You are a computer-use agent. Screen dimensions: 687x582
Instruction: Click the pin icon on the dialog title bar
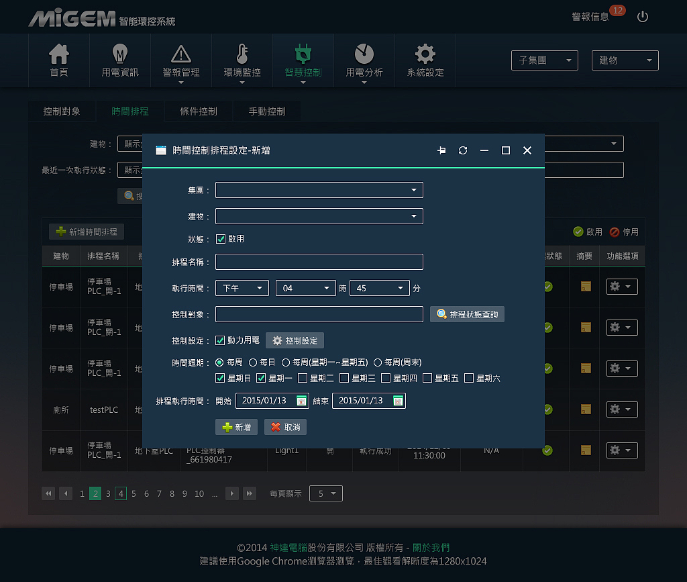pyautogui.click(x=441, y=150)
